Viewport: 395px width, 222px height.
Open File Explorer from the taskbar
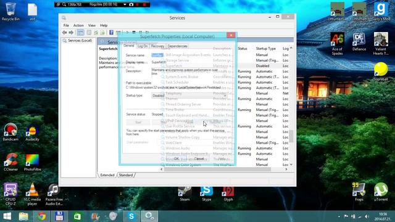23,216
